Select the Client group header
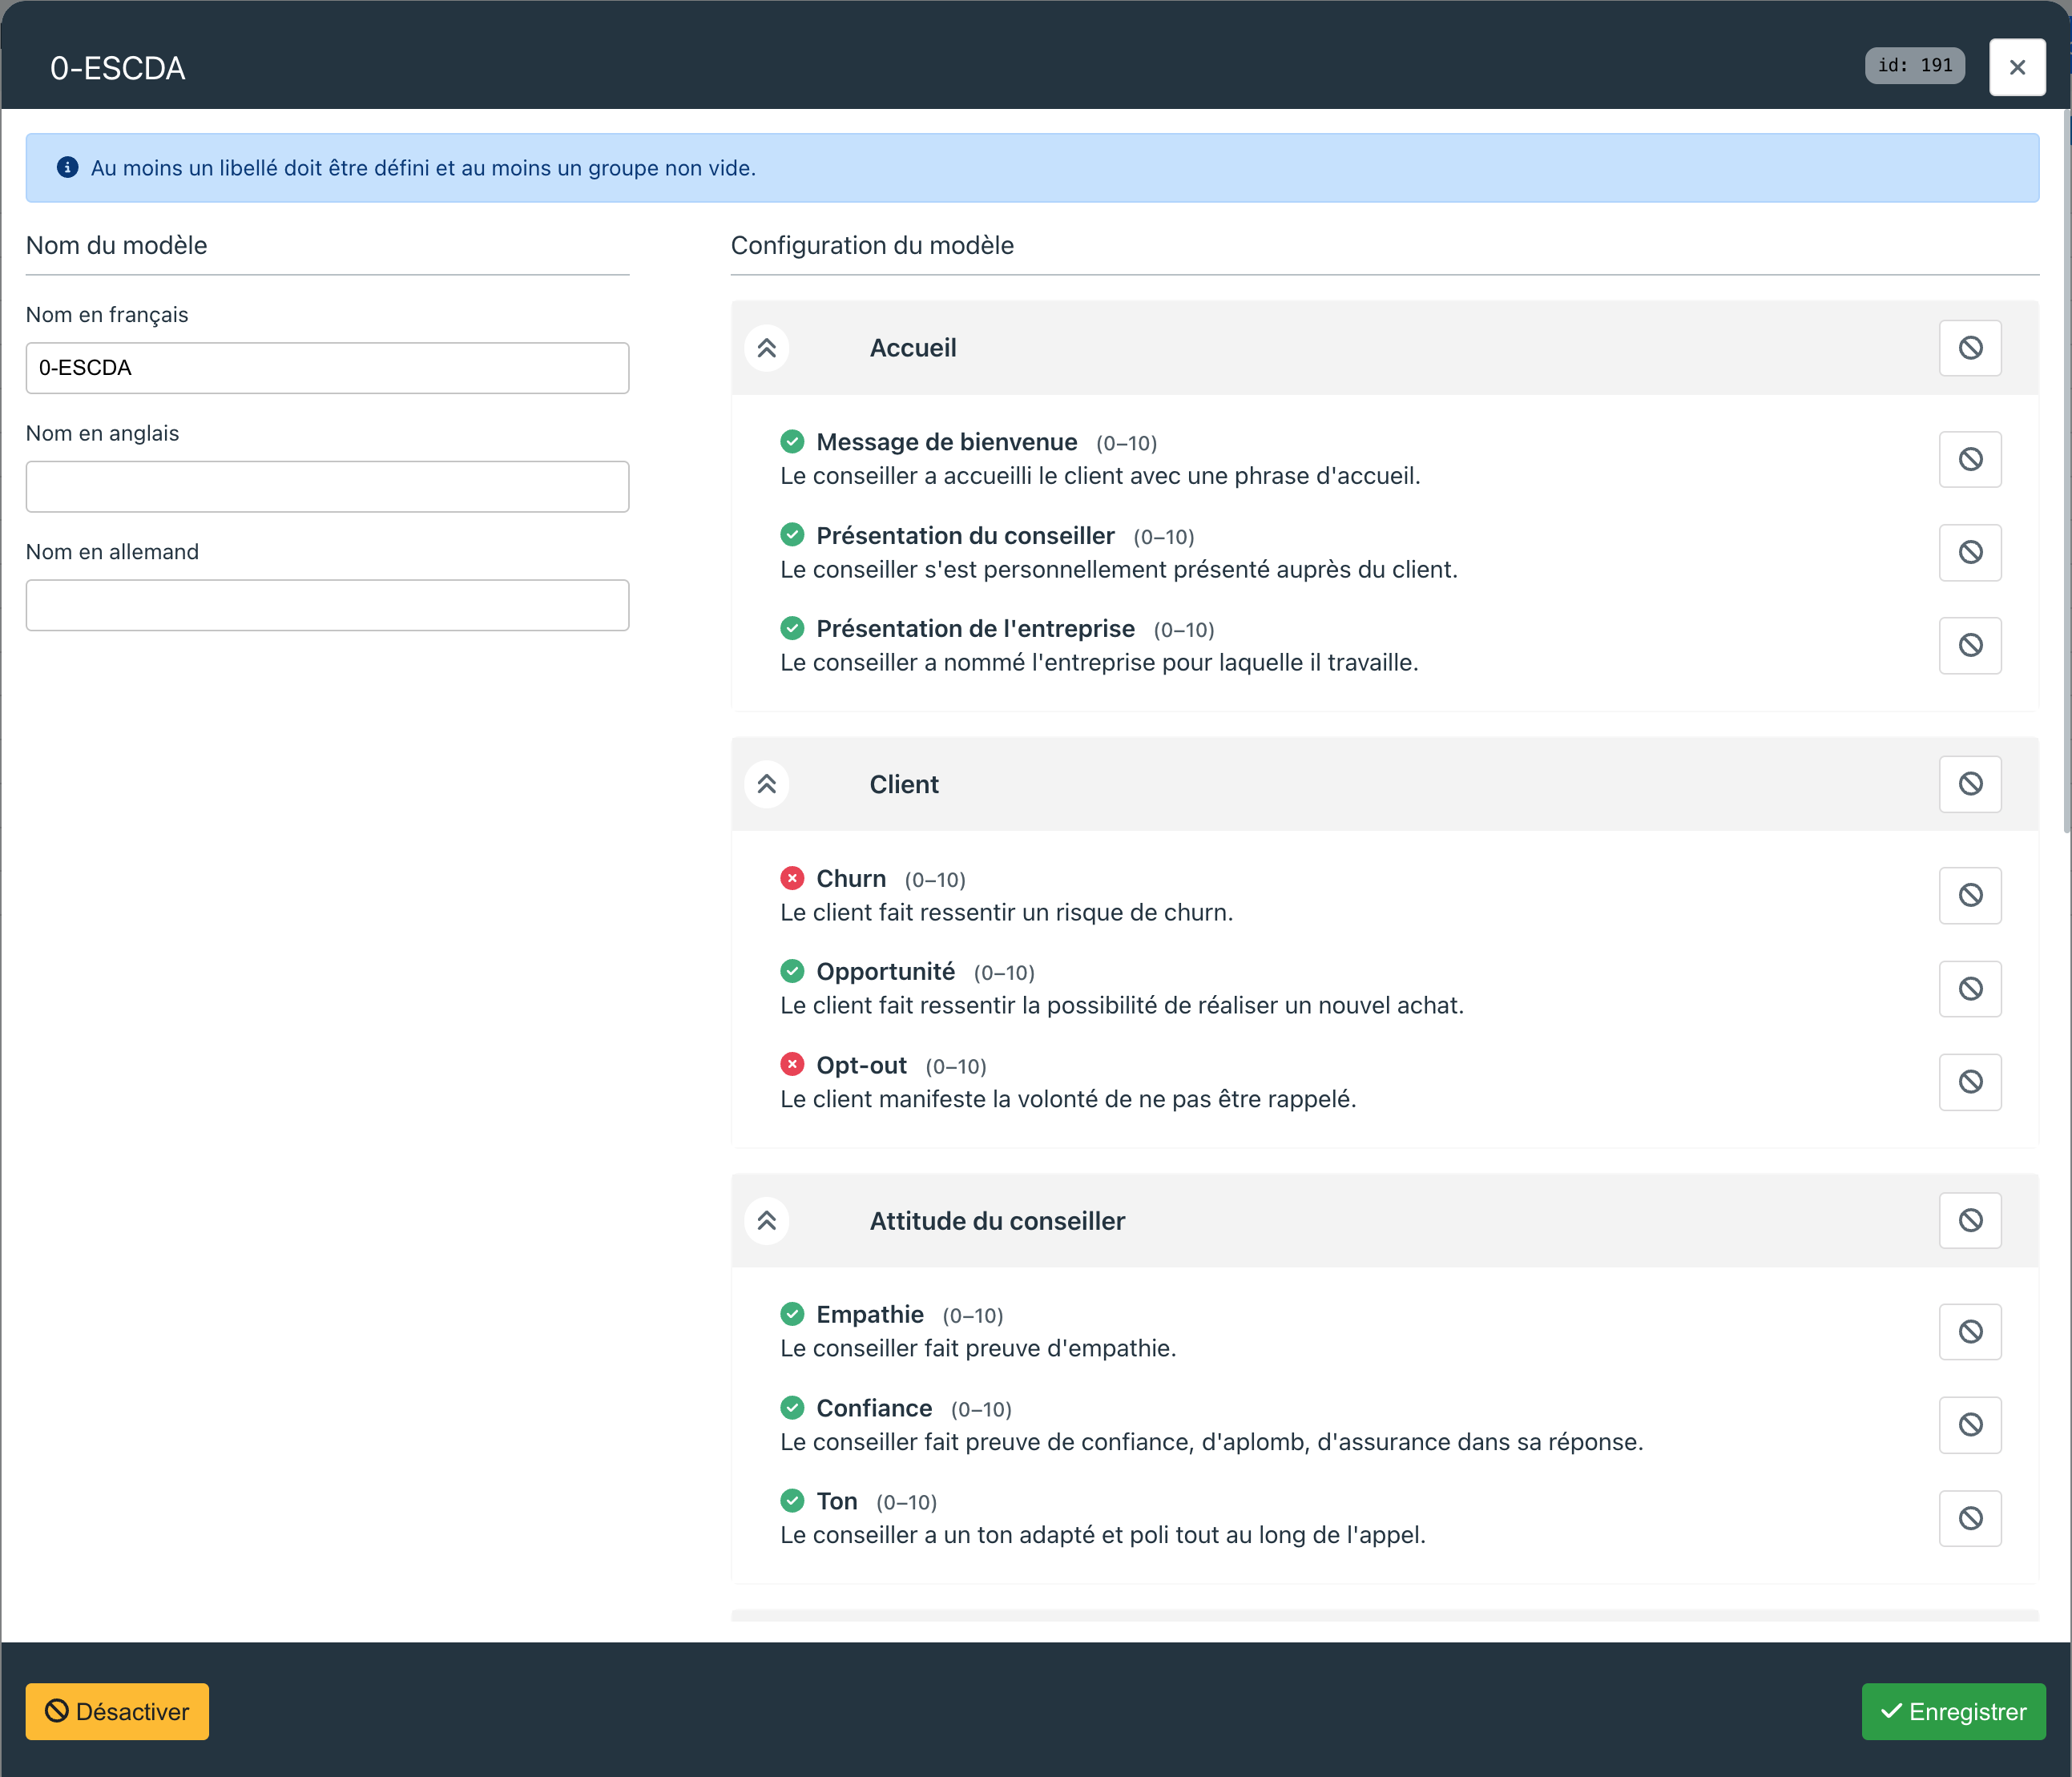2072x1777 pixels. click(x=904, y=784)
